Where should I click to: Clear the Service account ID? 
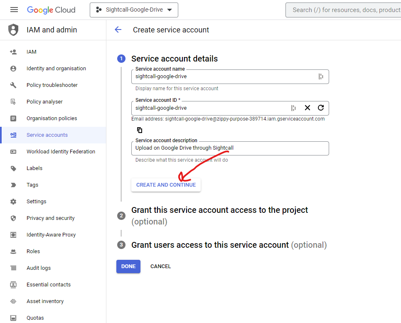coord(308,108)
